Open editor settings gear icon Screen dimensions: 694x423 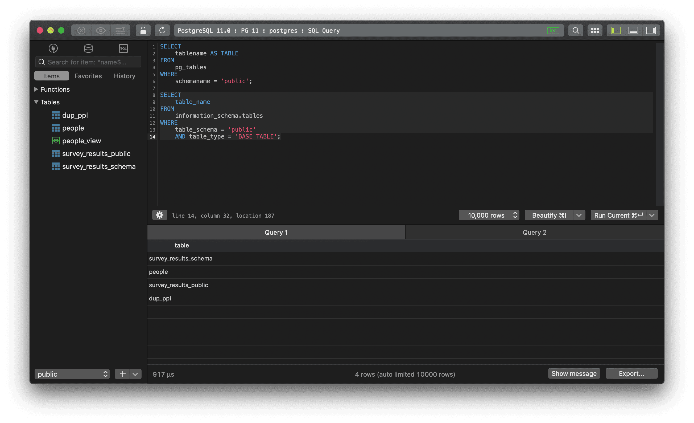[x=160, y=215]
